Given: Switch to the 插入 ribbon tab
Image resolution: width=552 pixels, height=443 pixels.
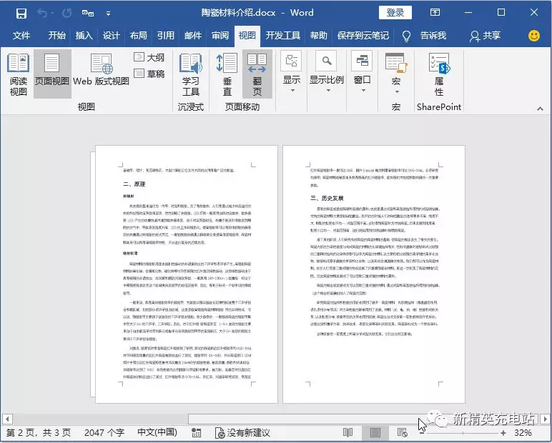Looking at the screenshot, I should [x=84, y=35].
